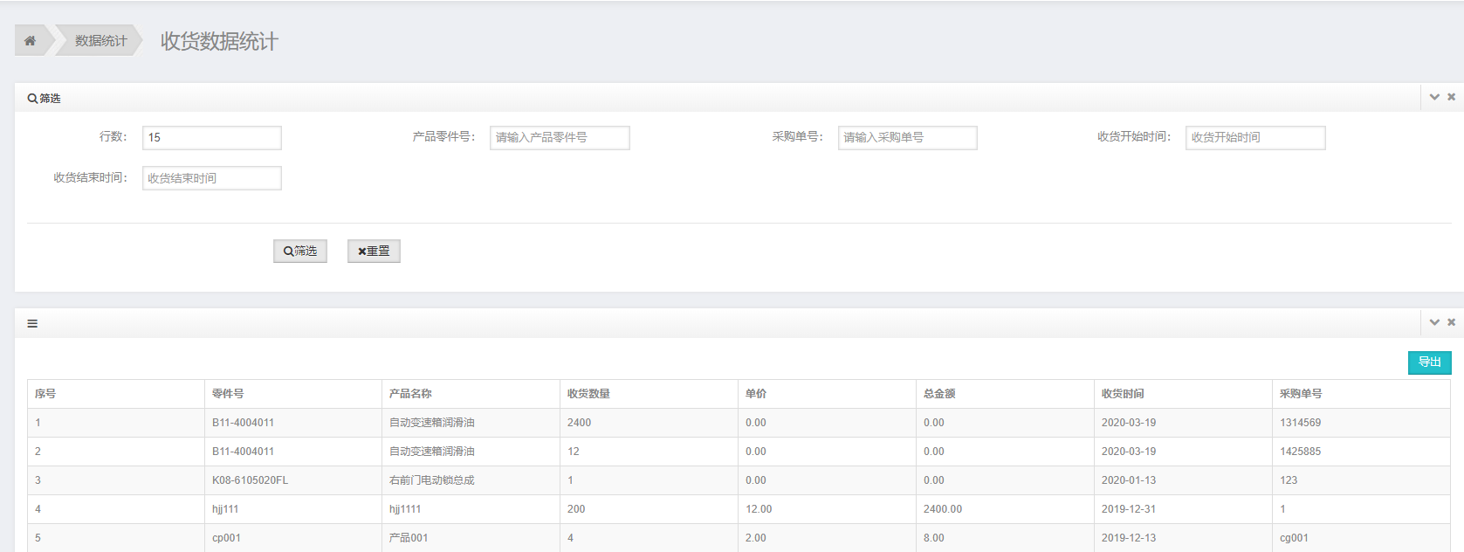Click purchase order cell 1425885
1464x552 pixels.
(1300, 452)
